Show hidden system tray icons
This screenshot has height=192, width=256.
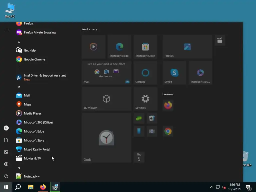coord(211,187)
